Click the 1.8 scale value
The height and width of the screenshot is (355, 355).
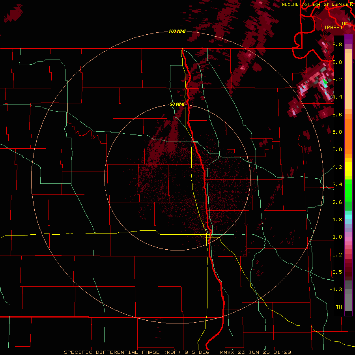click(x=337, y=220)
